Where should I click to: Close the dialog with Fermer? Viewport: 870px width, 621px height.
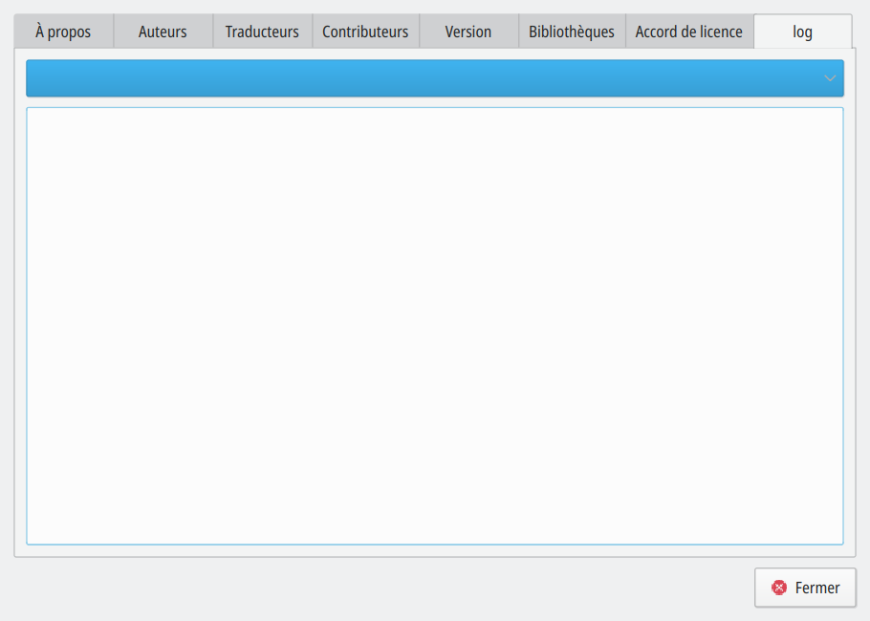pyautogui.click(x=805, y=588)
